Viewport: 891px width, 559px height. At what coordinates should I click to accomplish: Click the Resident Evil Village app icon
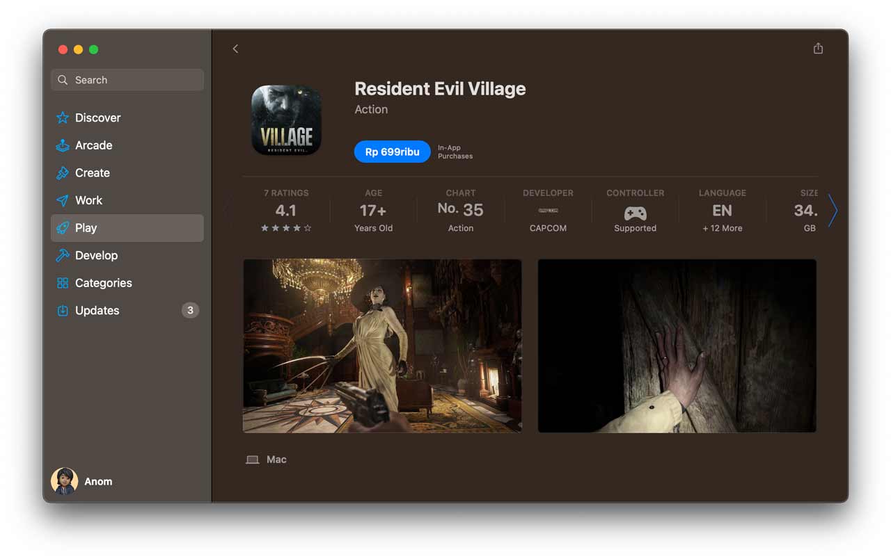(286, 120)
